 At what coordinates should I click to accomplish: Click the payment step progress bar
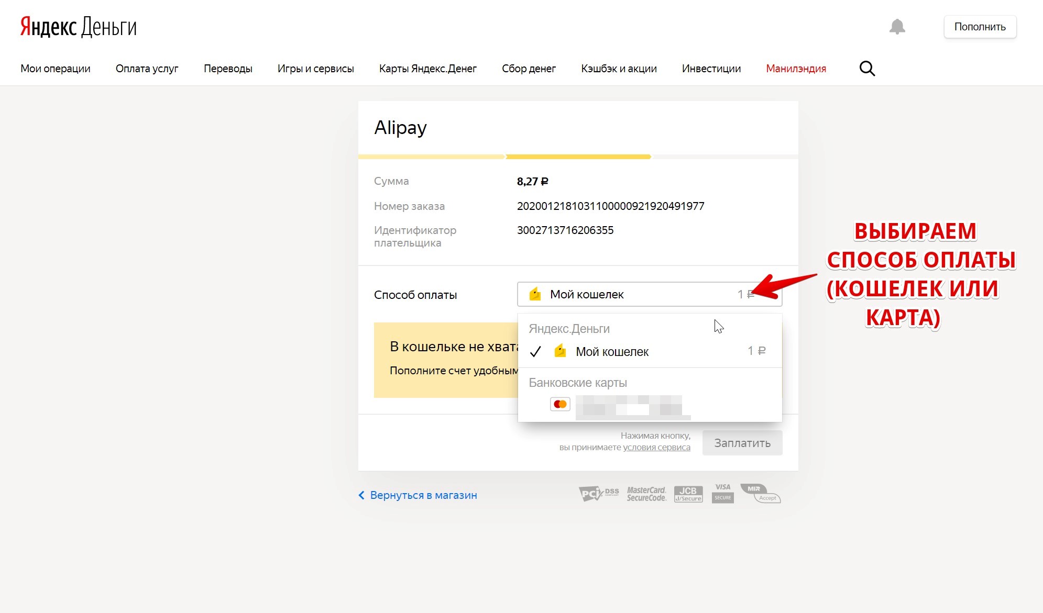[578, 157]
